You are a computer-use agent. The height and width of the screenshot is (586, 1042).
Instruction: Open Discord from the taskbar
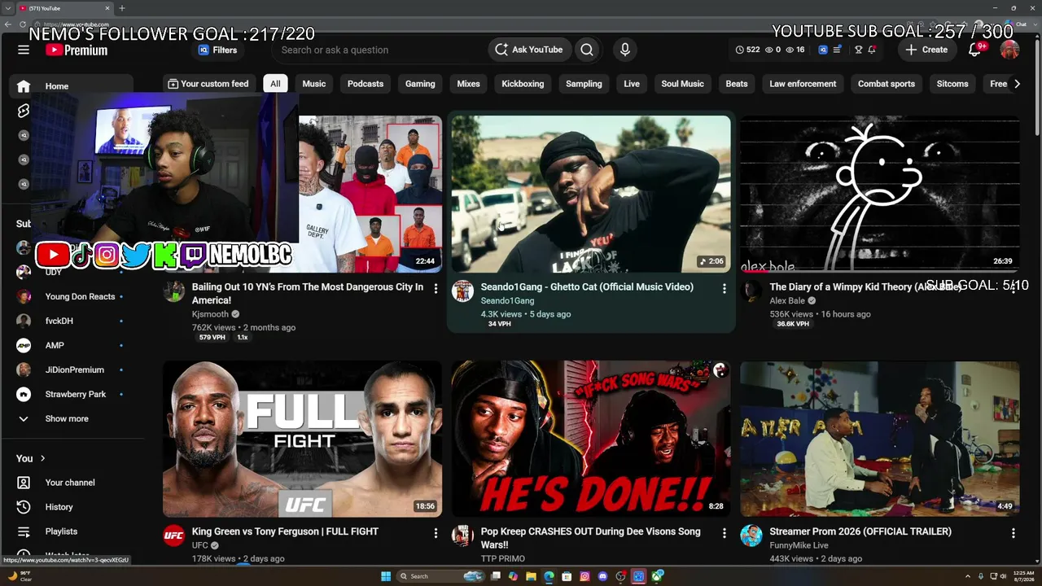coord(602,576)
